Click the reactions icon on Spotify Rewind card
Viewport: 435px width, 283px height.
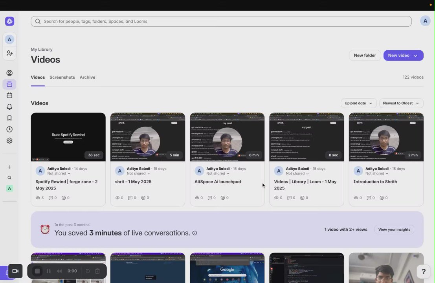pos(64,198)
